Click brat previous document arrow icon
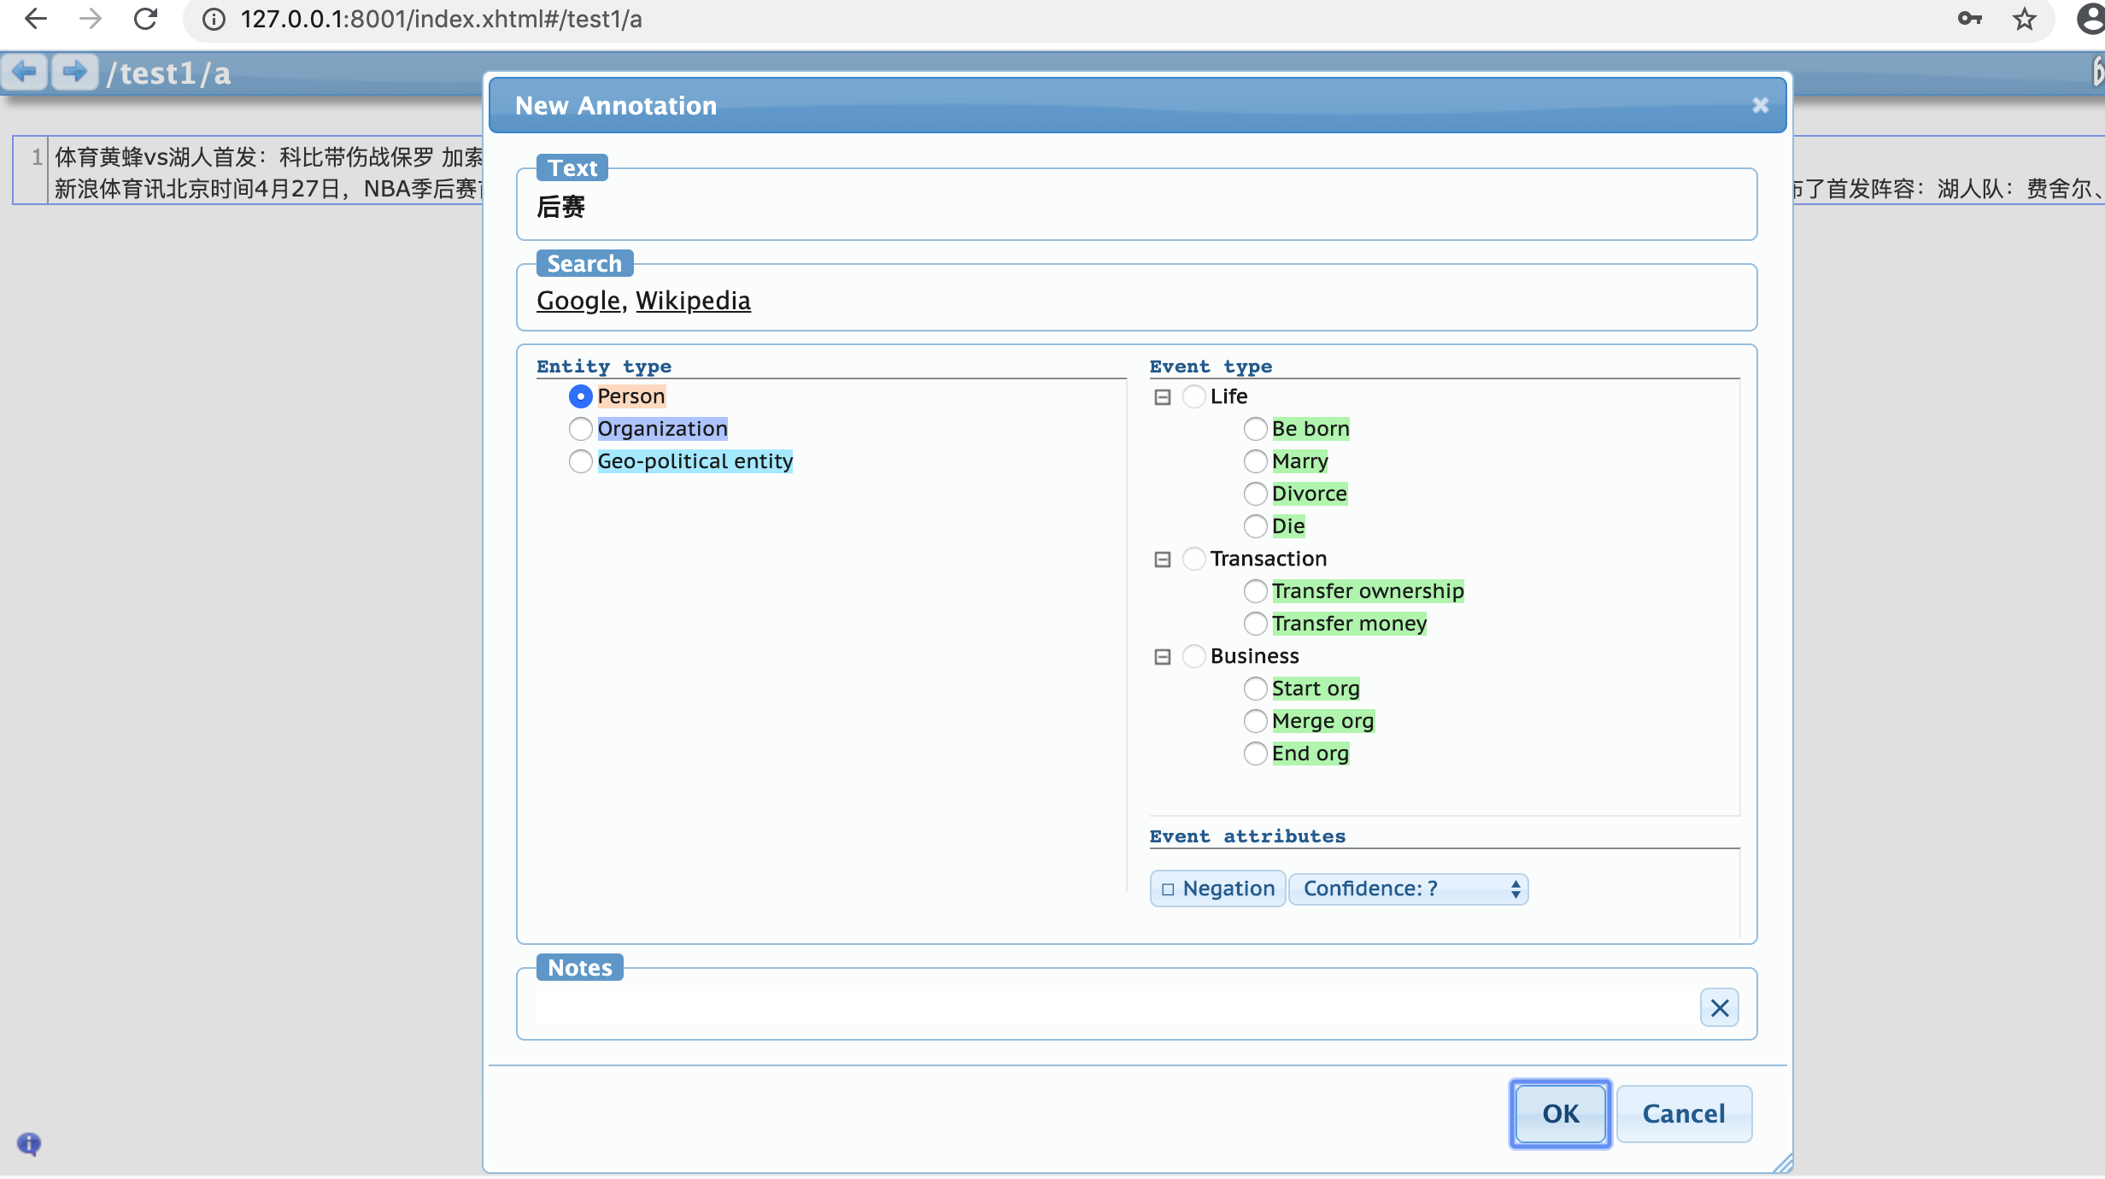The width and height of the screenshot is (2105, 1179). (25, 72)
